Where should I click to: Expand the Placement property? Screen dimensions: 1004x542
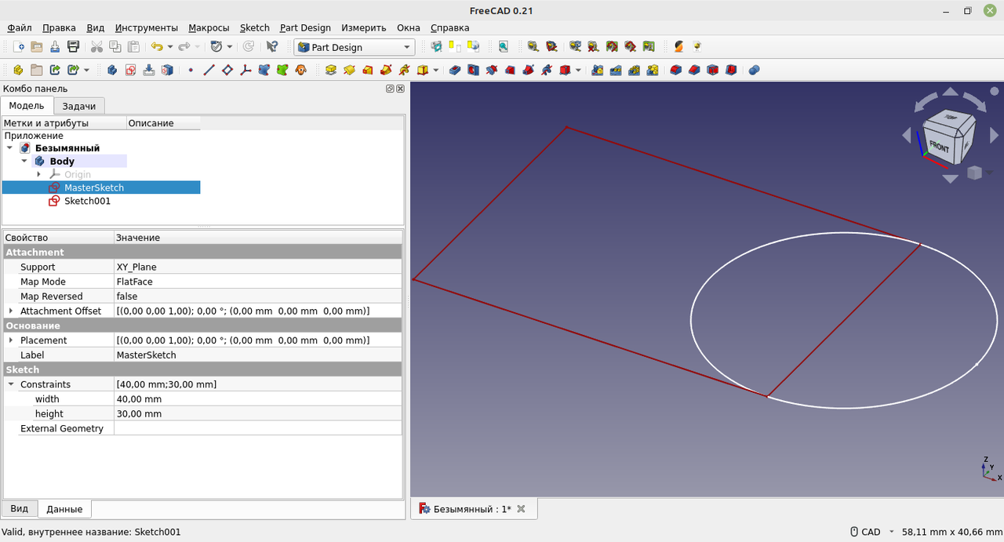(x=11, y=340)
